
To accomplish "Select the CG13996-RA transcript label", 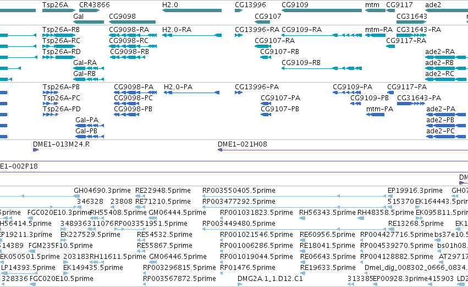I will pyautogui.click(x=257, y=30).
